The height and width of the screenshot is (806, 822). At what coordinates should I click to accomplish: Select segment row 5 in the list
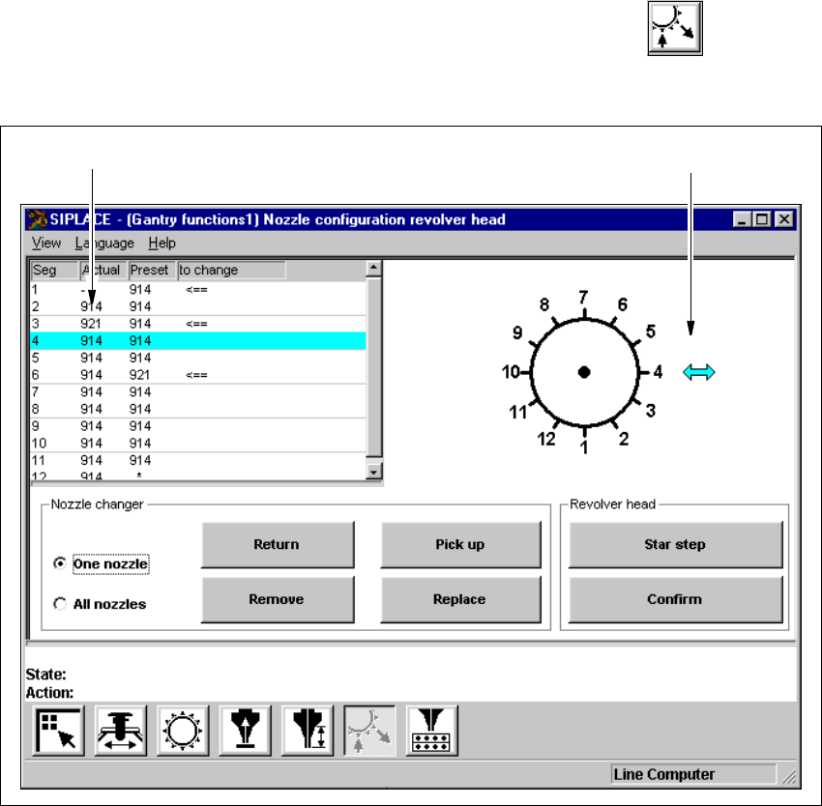click(x=198, y=358)
